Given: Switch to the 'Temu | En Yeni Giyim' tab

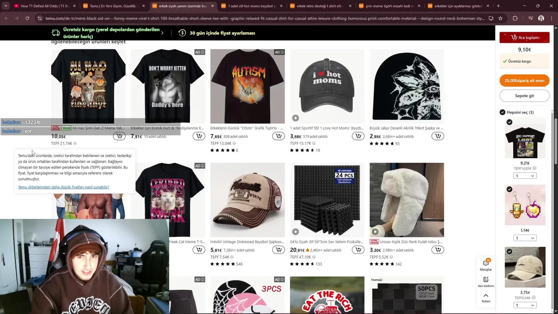Looking at the screenshot, I should (x=113, y=6).
